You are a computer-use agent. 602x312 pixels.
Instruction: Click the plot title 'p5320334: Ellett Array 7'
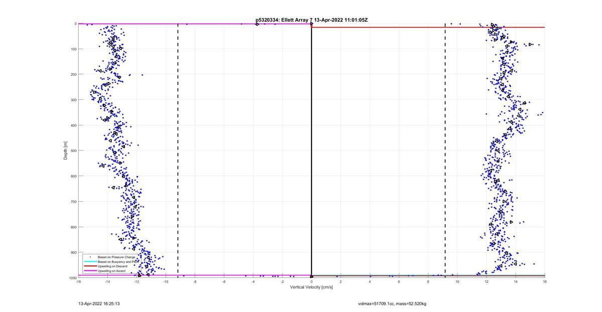tap(285, 20)
